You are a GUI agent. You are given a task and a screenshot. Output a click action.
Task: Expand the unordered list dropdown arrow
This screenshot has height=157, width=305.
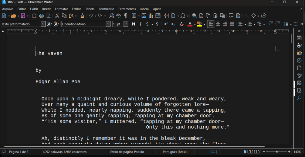click(245, 24)
